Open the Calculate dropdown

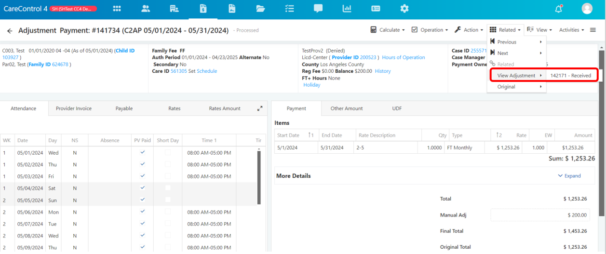(x=388, y=30)
